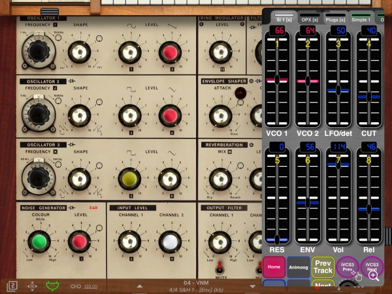Toggle the tempo link chain icon
Screen dimensions: 392x294
pyautogui.click(x=76, y=286)
